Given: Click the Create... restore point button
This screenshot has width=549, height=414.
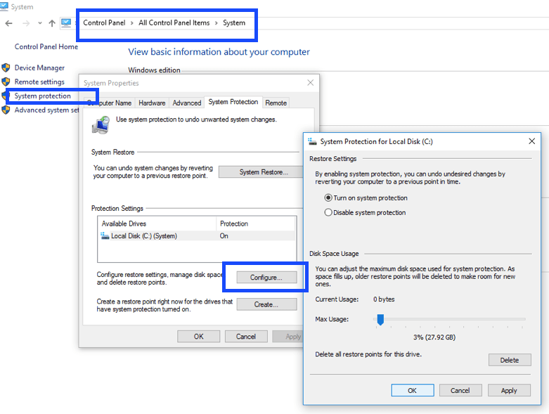Looking at the screenshot, I should pos(266,304).
